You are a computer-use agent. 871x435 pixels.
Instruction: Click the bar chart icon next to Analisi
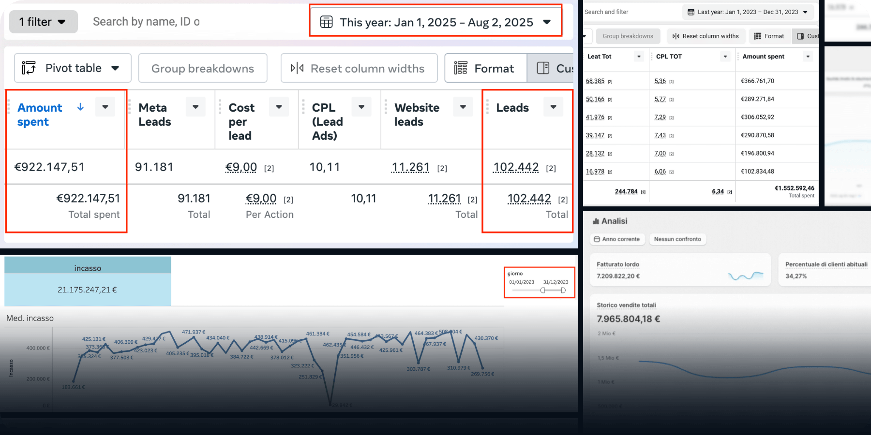[x=596, y=221]
